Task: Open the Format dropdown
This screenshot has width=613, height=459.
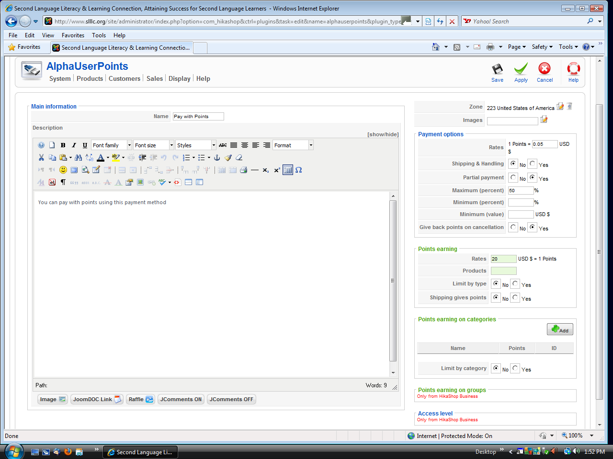Action: point(293,145)
